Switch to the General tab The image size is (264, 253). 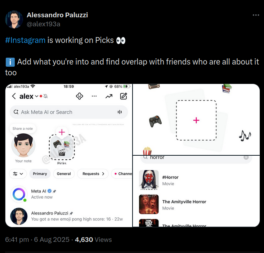coord(64,174)
